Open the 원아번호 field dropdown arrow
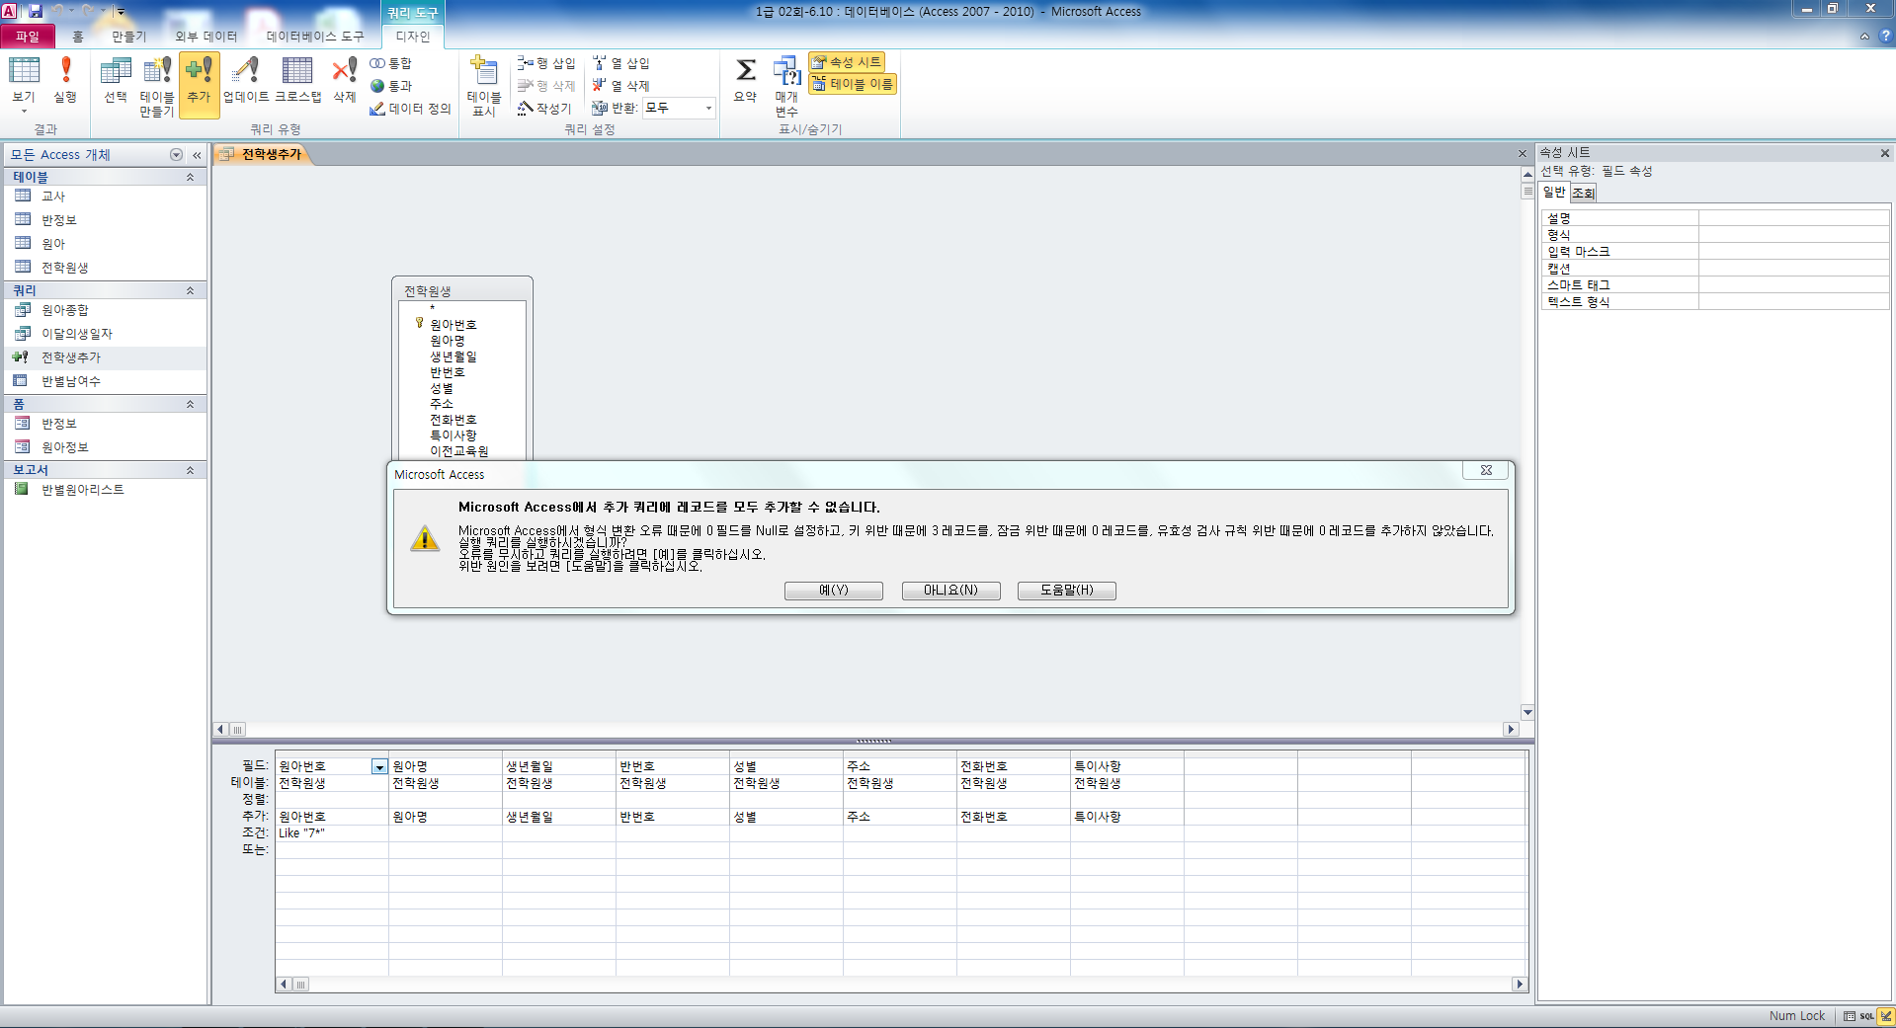1896x1028 pixels. (379, 767)
